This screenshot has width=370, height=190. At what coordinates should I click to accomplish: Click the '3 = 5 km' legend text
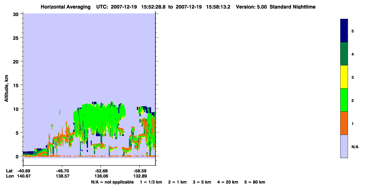[x=202, y=182]
